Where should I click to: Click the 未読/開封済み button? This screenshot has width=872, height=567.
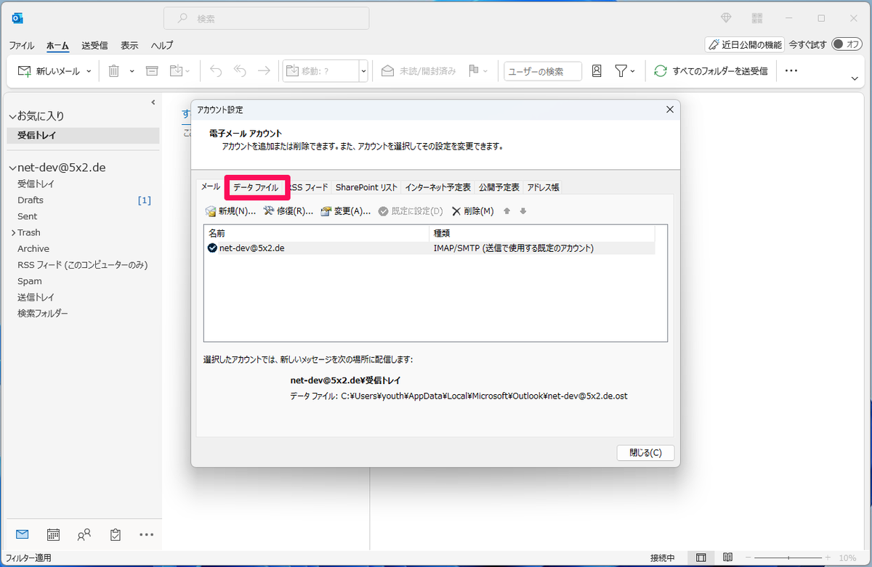pos(419,71)
